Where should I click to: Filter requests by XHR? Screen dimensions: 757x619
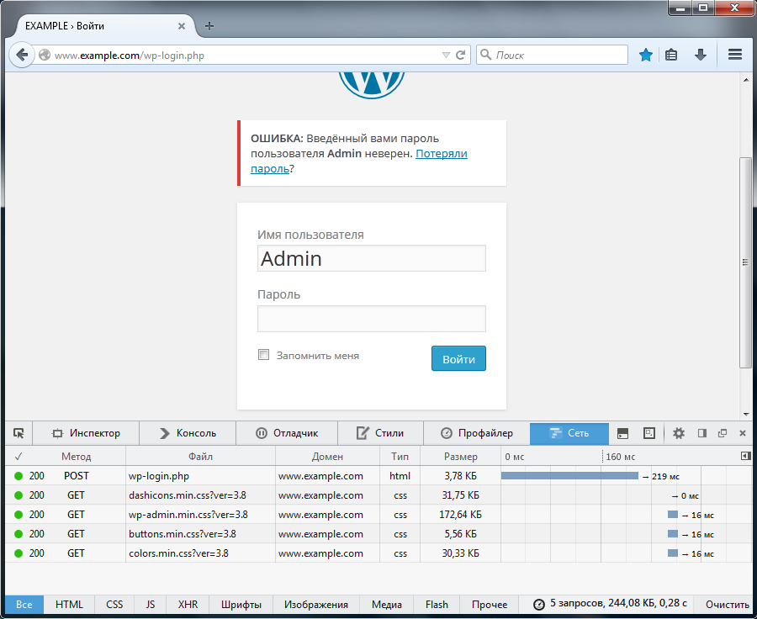tap(188, 605)
